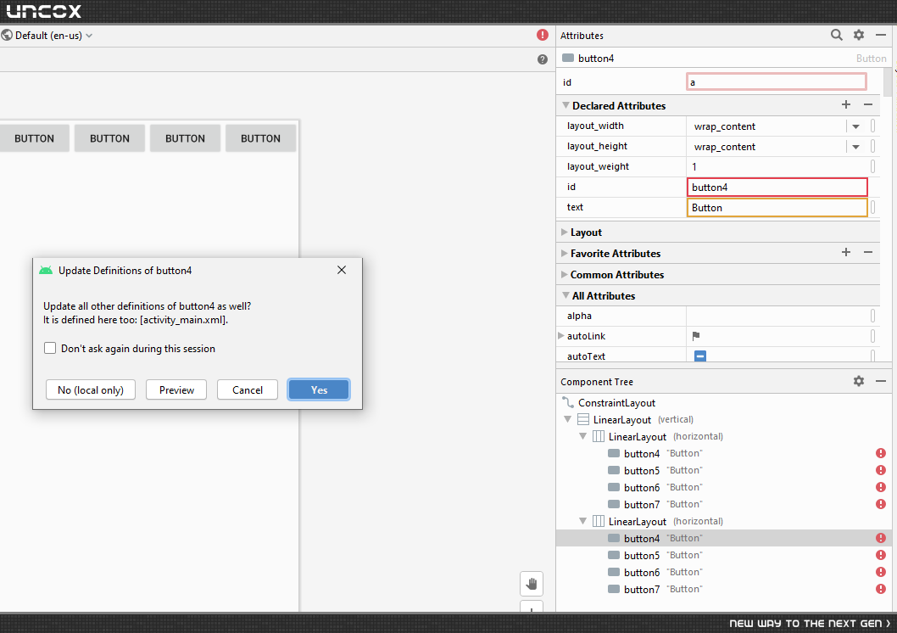Pick a resource for layout_weight
This screenshot has width=897, height=633.
tap(872, 166)
